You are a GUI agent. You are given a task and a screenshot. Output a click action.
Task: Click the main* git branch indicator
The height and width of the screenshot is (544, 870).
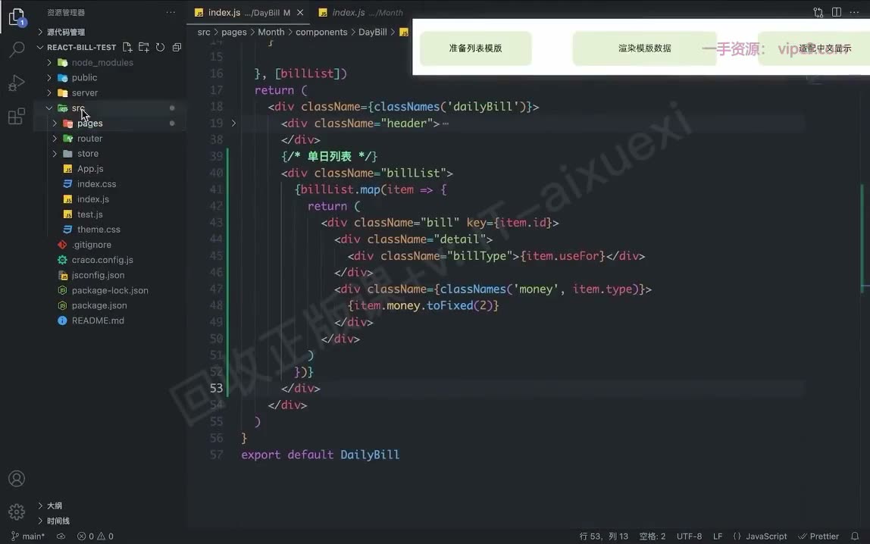tap(28, 536)
